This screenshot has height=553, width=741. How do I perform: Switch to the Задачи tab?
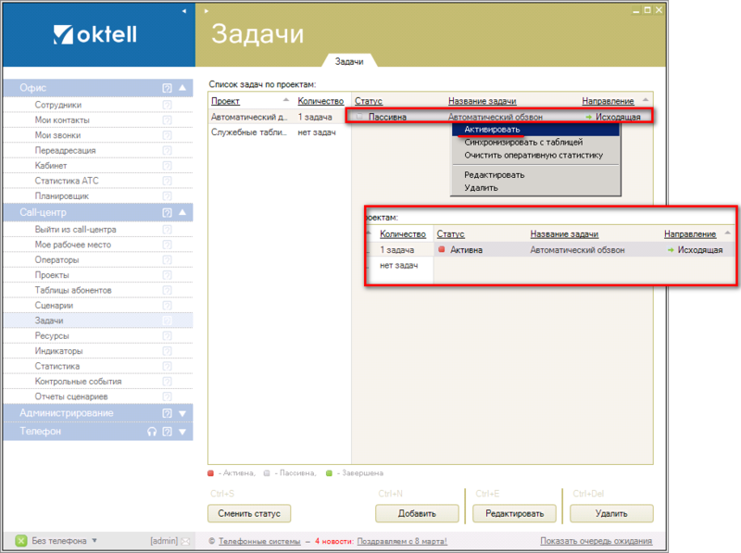point(349,61)
